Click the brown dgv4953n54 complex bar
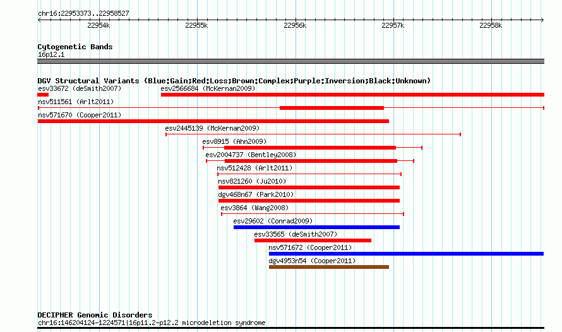 pyautogui.click(x=329, y=267)
